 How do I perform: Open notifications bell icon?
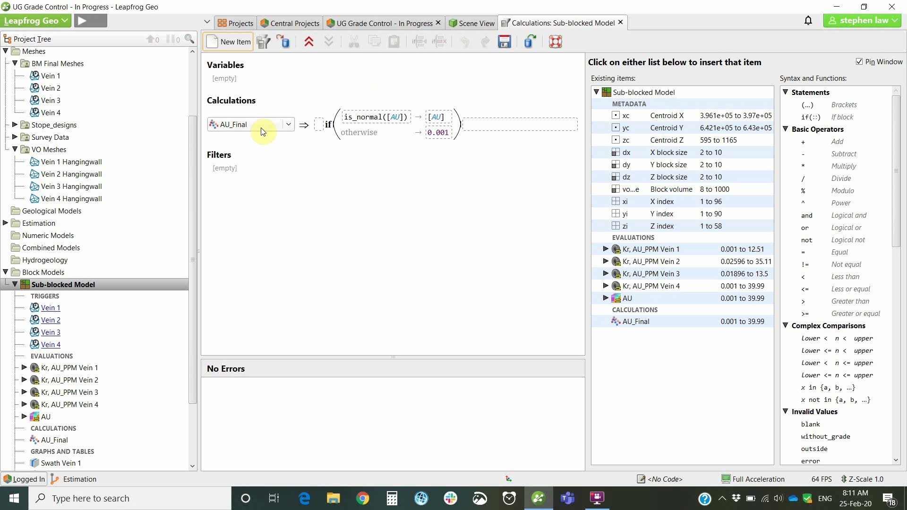[808, 21]
